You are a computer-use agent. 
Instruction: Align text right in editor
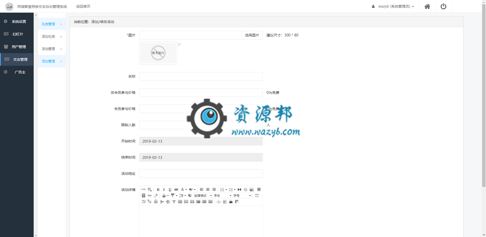[x=214, y=189]
